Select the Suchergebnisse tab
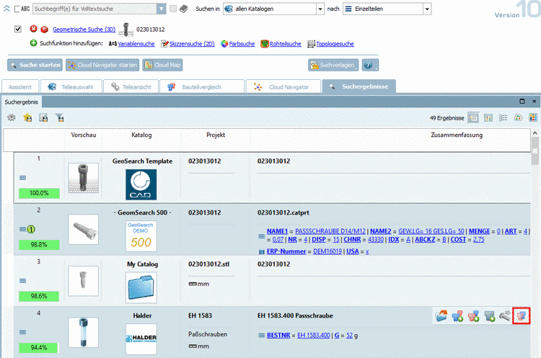 (x=359, y=86)
